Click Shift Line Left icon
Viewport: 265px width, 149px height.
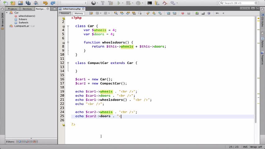(x=168, y=13)
